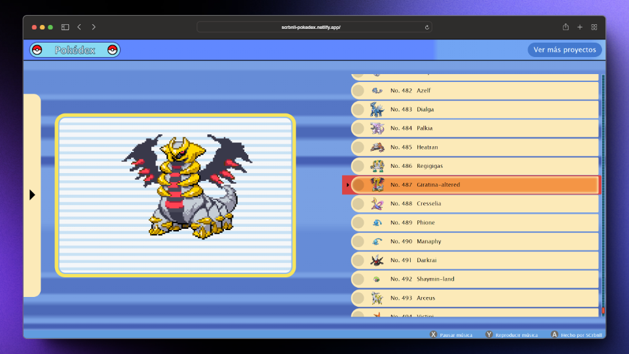
Task: Select the No. 483 Dialga entry
Action: (x=475, y=109)
